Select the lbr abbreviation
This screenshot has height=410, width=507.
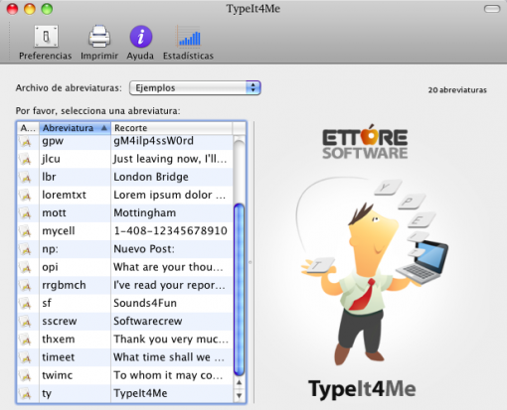click(x=49, y=177)
